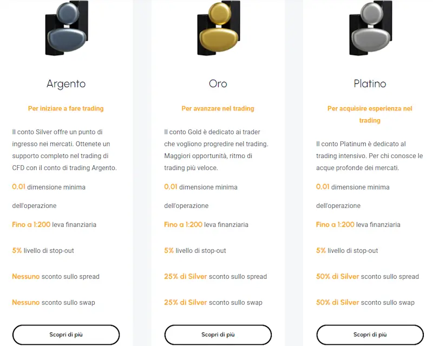This screenshot has width=433, height=346.
Task: Open Scopri di più under Argento
Action: tap(66, 335)
